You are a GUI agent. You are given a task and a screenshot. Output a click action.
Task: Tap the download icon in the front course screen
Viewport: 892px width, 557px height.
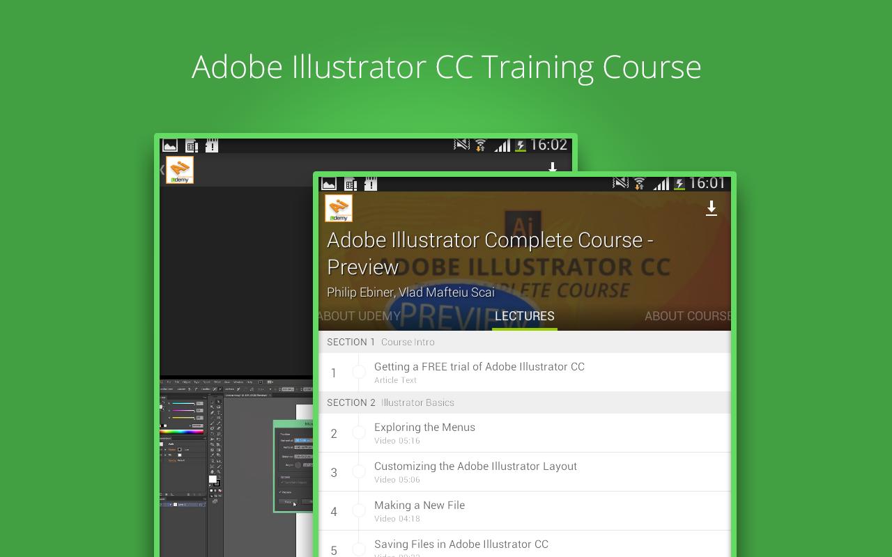712,208
